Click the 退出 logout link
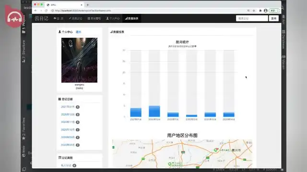Viewport: 307px width, 172px height. tap(78, 32)
